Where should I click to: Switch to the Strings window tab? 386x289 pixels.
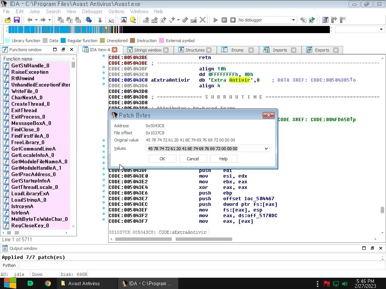pyautogui.click(x=147, y=50)
